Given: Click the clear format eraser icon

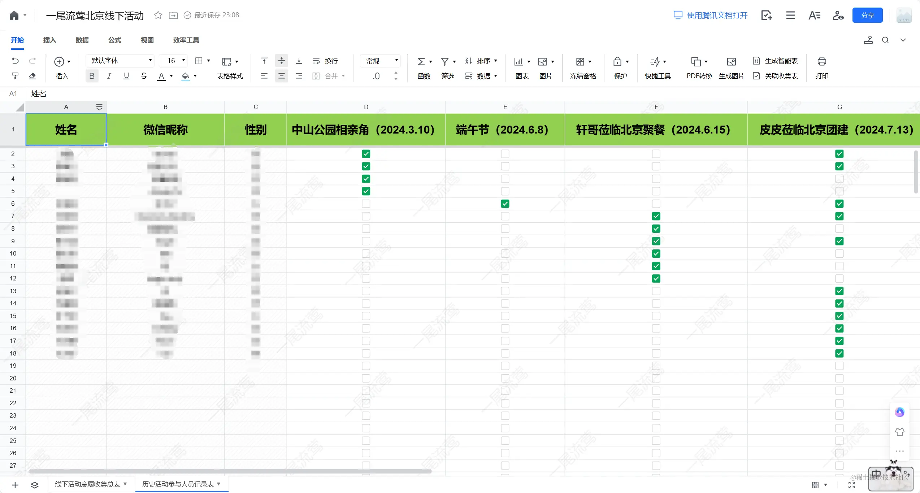Looking at the screenshot, I should point(32,76).
